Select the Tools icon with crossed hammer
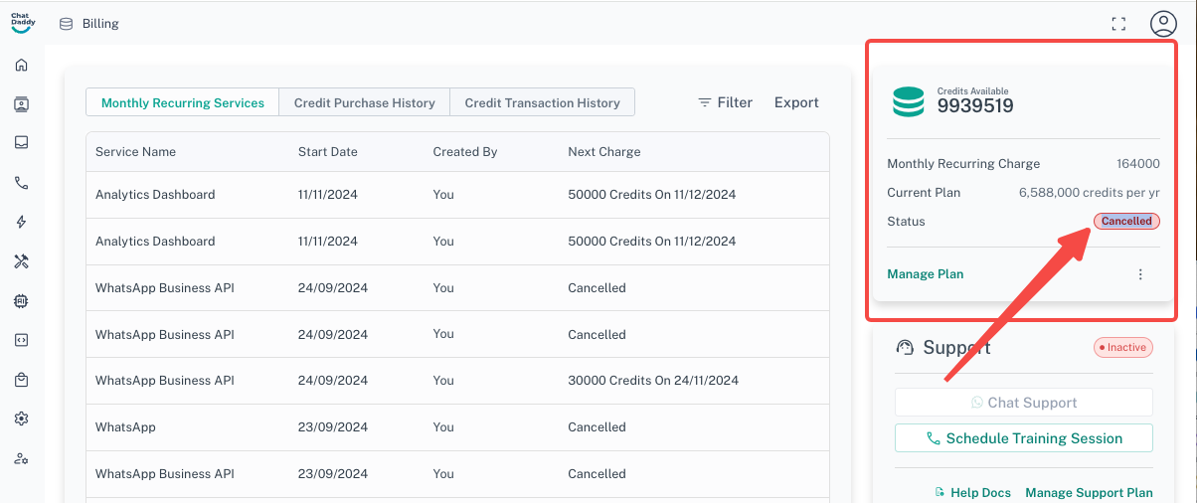 click(x=21, y=261)
